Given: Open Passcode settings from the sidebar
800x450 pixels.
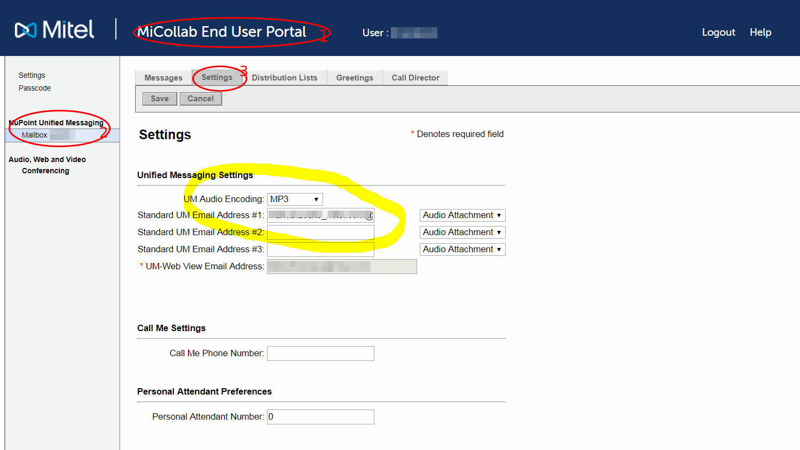Looking at the screenshot, I should pos(34,88).
